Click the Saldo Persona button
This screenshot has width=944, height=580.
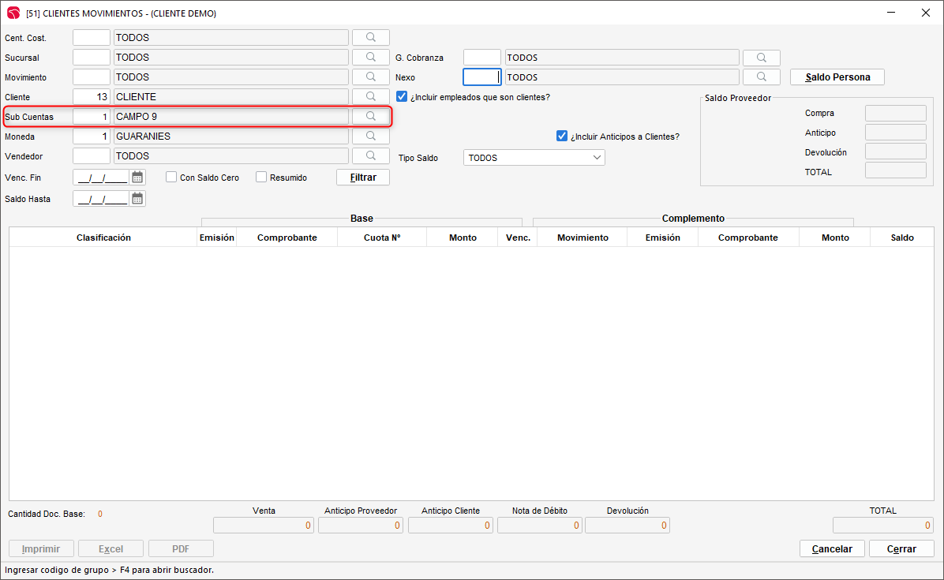[x=837, y=77]
